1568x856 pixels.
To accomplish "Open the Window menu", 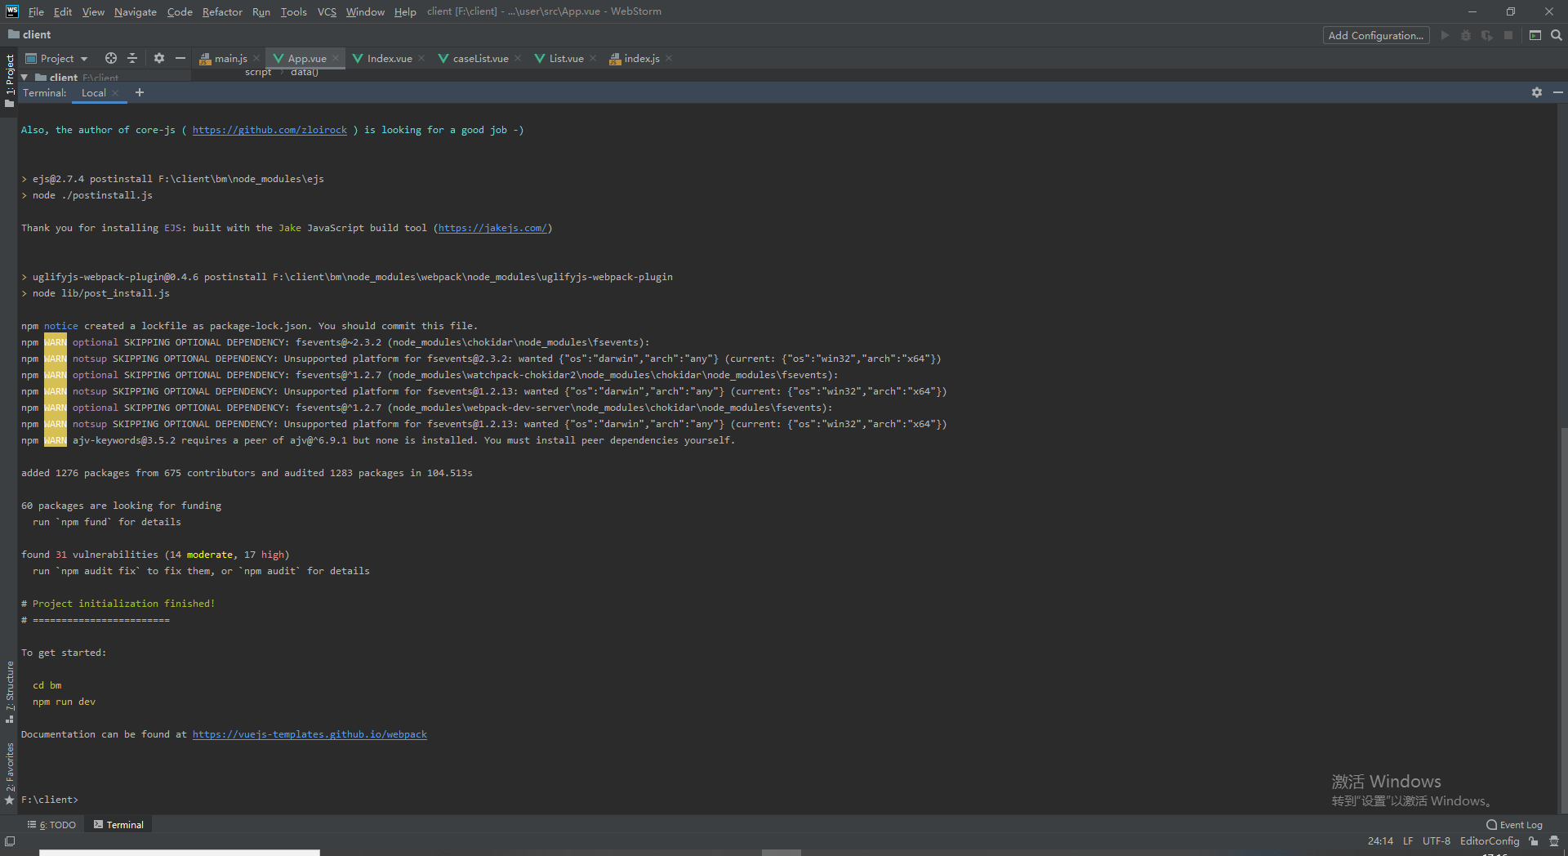I will (x=365, y=11).
